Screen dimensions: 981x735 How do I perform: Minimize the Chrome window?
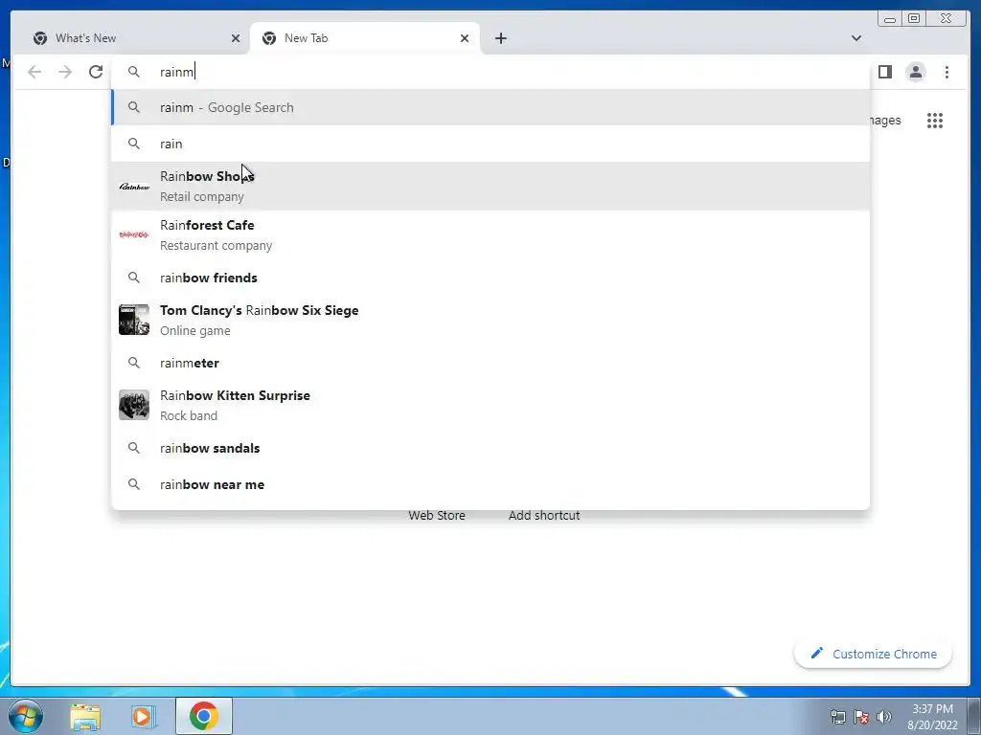pyautogui.click(x=890, y=18)
